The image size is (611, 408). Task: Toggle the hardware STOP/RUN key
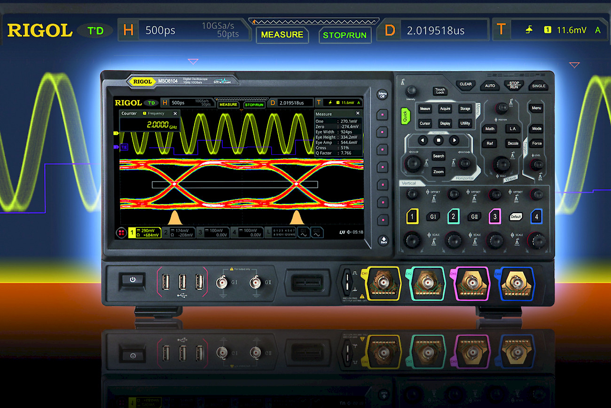(x=514, y=85)
